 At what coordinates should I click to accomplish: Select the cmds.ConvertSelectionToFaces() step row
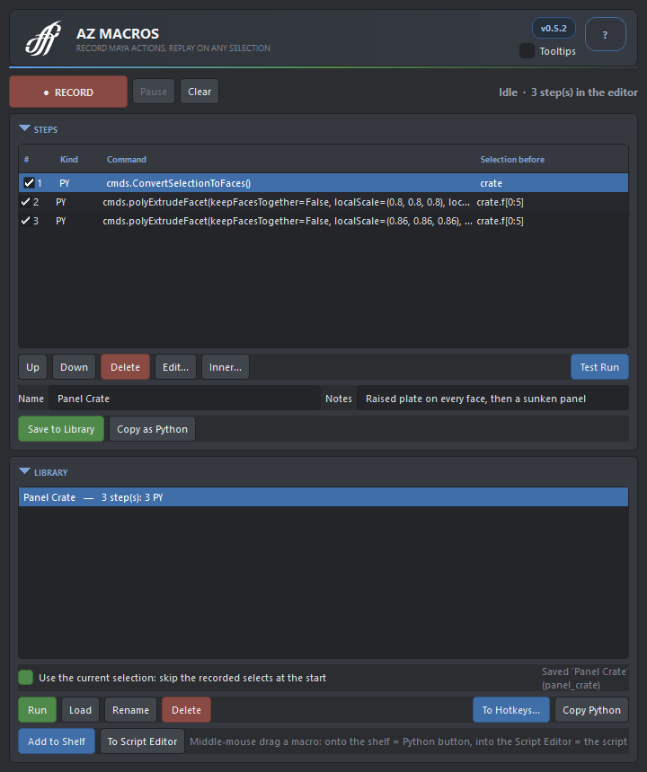pyautogui.click(x=323, y=182)
